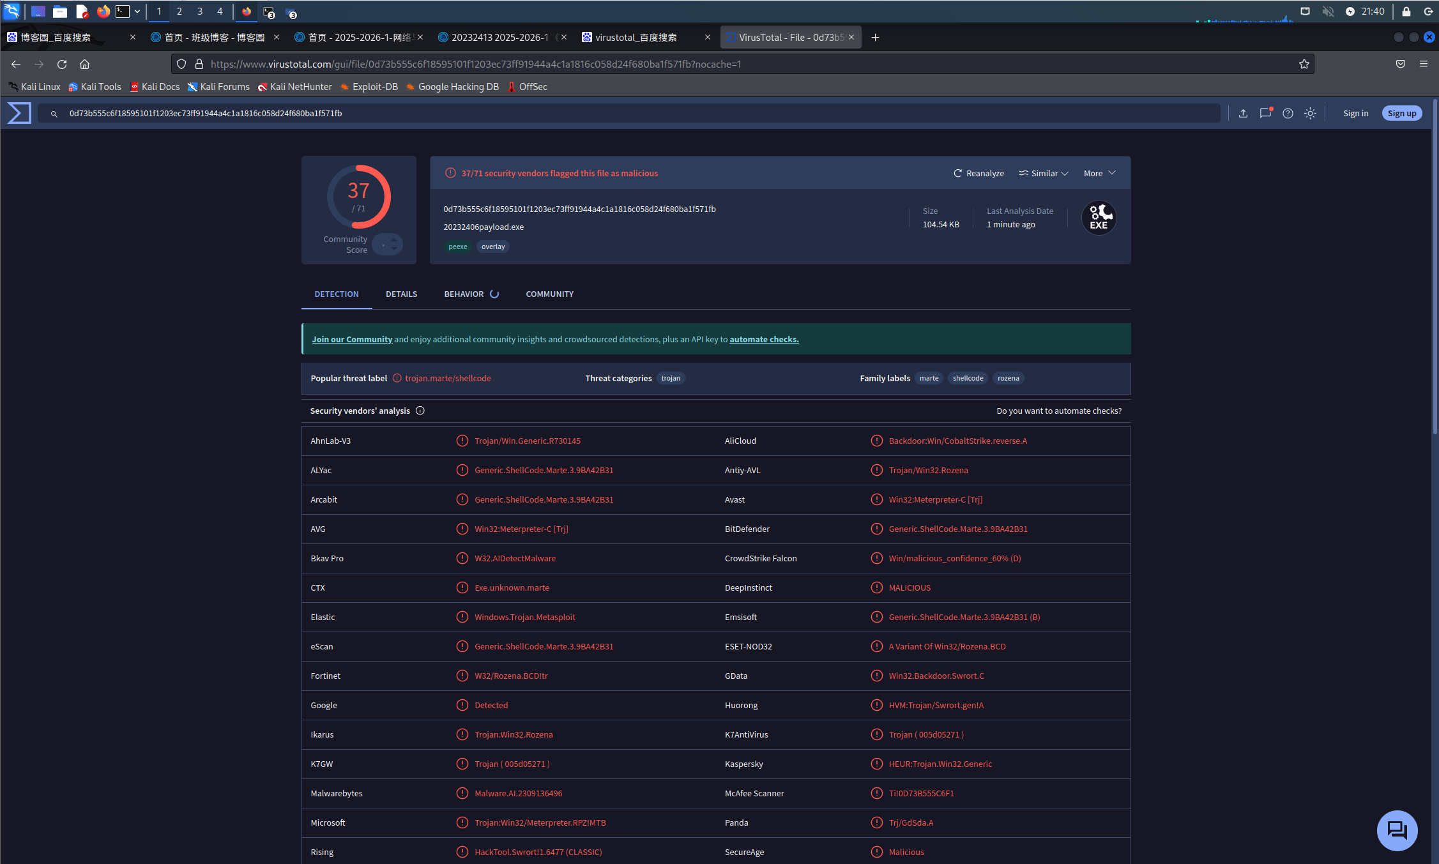The image size is (1439, 864).
Task: Expand the More dropdown menu
Action: click(1099, 173)
